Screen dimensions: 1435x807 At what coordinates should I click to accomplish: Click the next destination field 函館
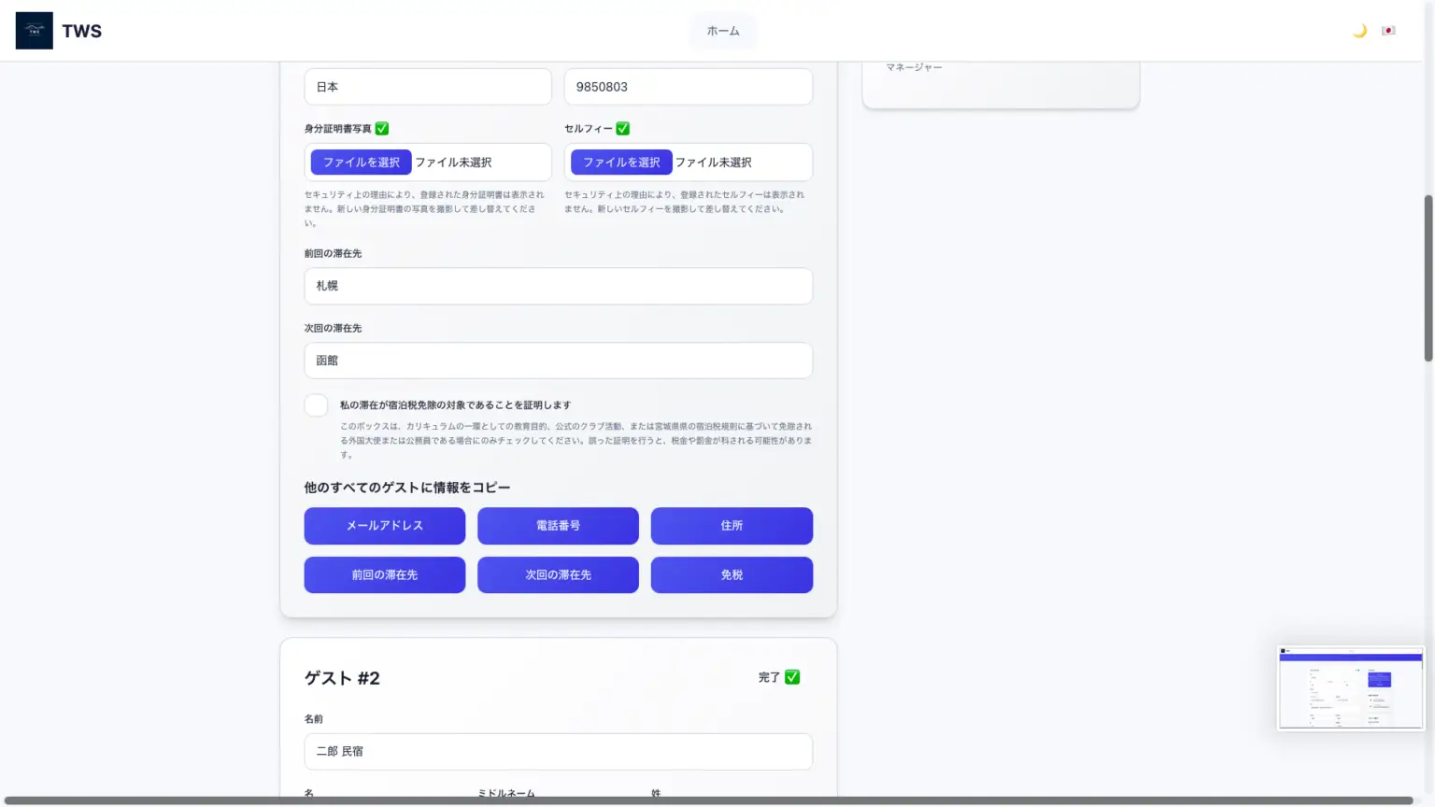(x=558, y=361)
